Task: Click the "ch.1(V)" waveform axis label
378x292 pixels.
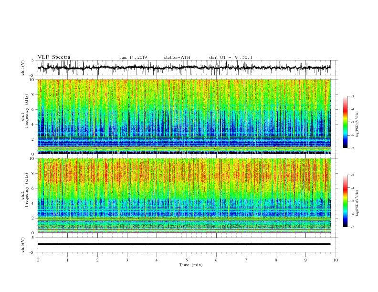Action: click(23, 68)
